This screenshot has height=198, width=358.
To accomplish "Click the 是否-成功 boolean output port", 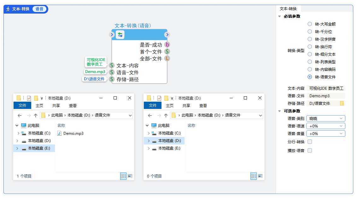I will click(x=167, y=45).
